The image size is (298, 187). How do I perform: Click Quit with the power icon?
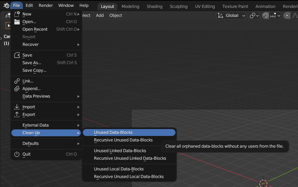coord(27,154)
